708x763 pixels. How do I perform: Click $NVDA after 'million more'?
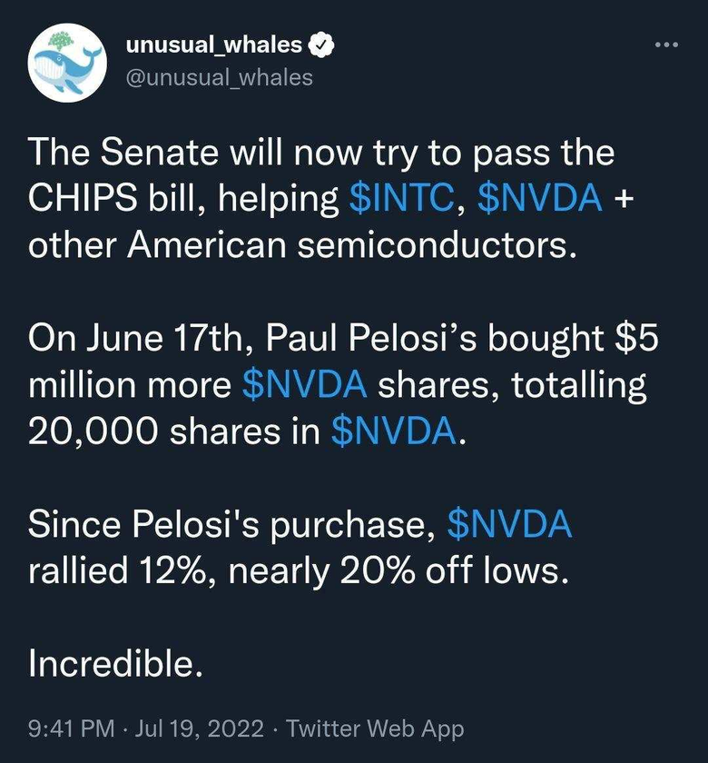point(304,384)
